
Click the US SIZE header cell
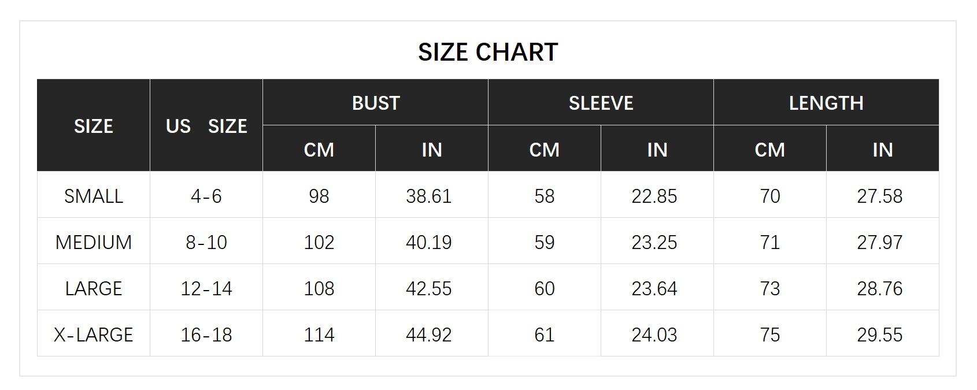coord(206,126)
